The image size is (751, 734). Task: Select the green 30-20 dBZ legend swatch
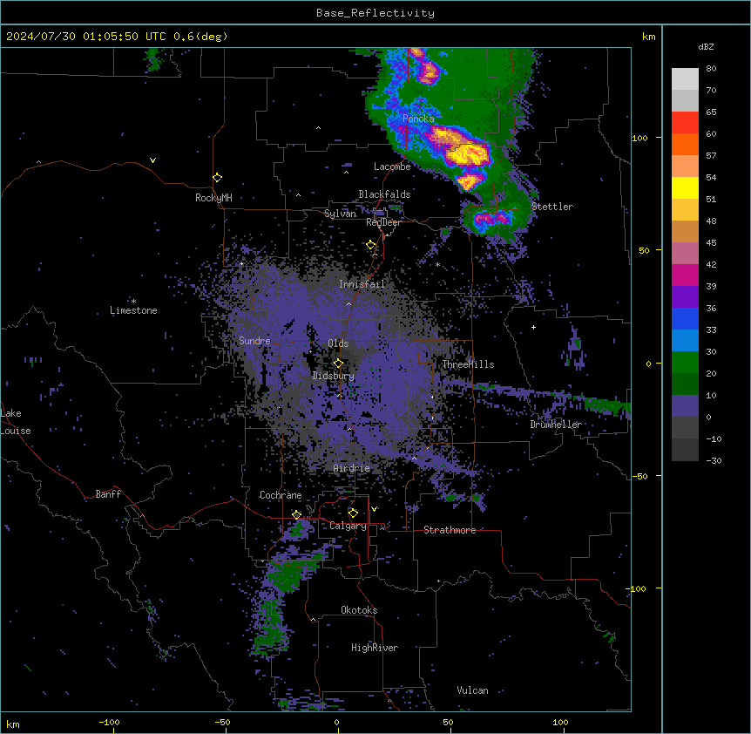coord(685,363)
